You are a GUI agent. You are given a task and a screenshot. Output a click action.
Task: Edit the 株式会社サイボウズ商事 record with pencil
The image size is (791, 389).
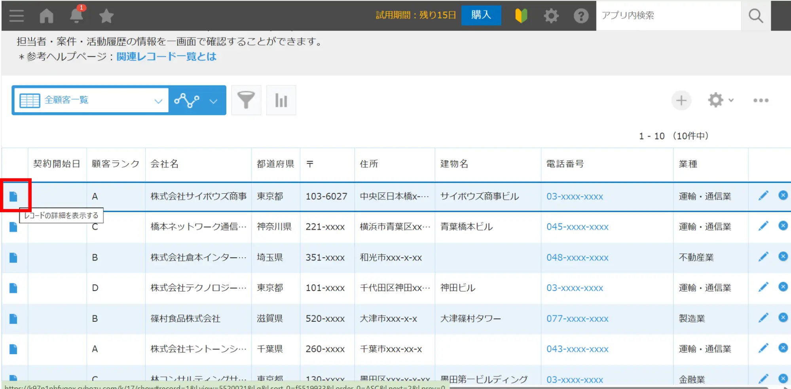[x=763, y=196]
